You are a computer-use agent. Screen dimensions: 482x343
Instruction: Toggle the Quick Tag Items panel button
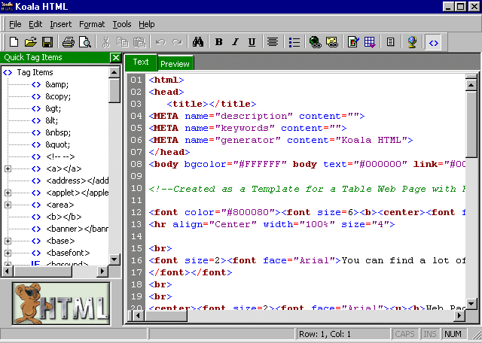pyautogui.click(x=434, y=42)
